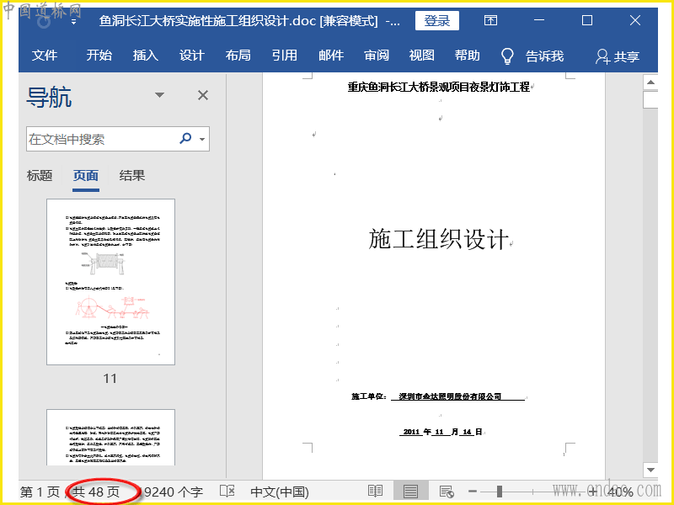Click the proofing errors book icon
Viewport: 674px width, 505px height.
pos(227,492)
